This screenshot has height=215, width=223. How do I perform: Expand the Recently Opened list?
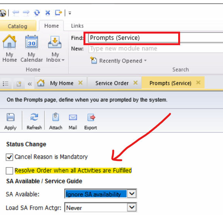pyautogui.click(x=118, y=61)
